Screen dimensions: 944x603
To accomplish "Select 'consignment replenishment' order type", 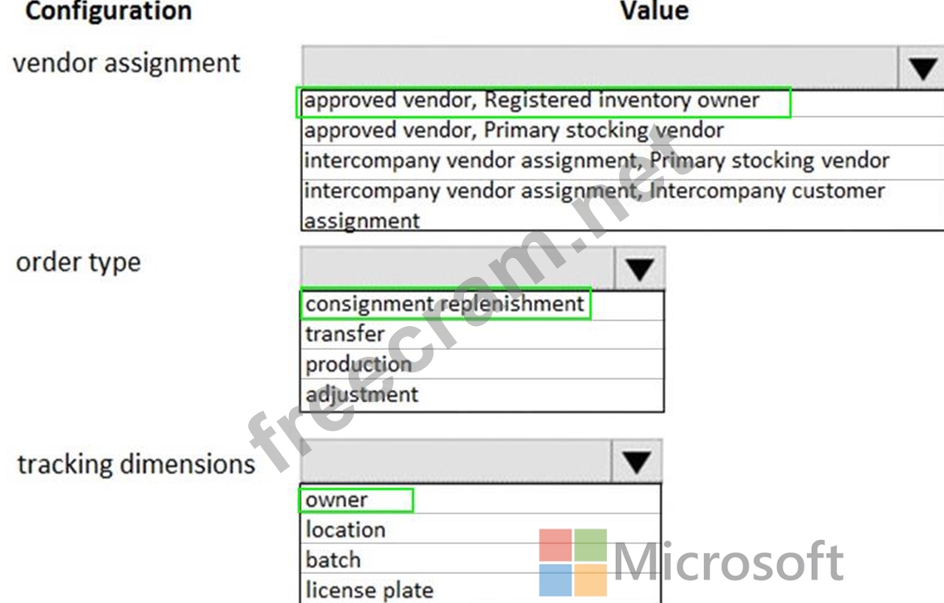I will click(444, 304).
